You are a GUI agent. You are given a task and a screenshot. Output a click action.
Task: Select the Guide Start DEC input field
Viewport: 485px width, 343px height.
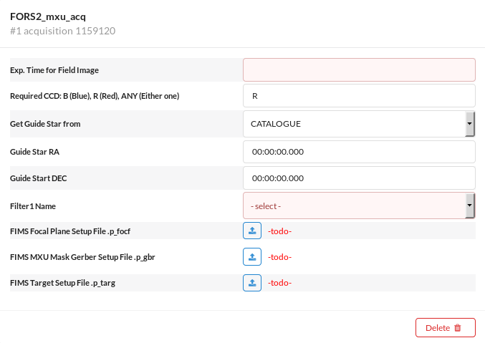pyautogui.click(x=359, y=178)
